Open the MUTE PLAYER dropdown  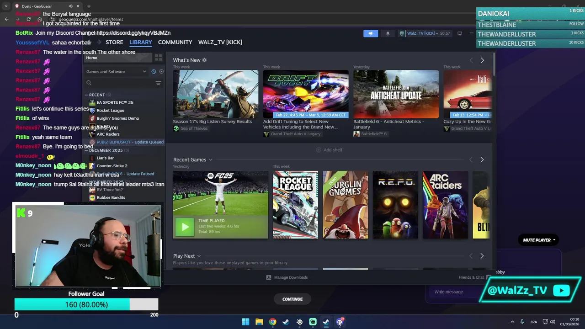click(x=539, y=240)
